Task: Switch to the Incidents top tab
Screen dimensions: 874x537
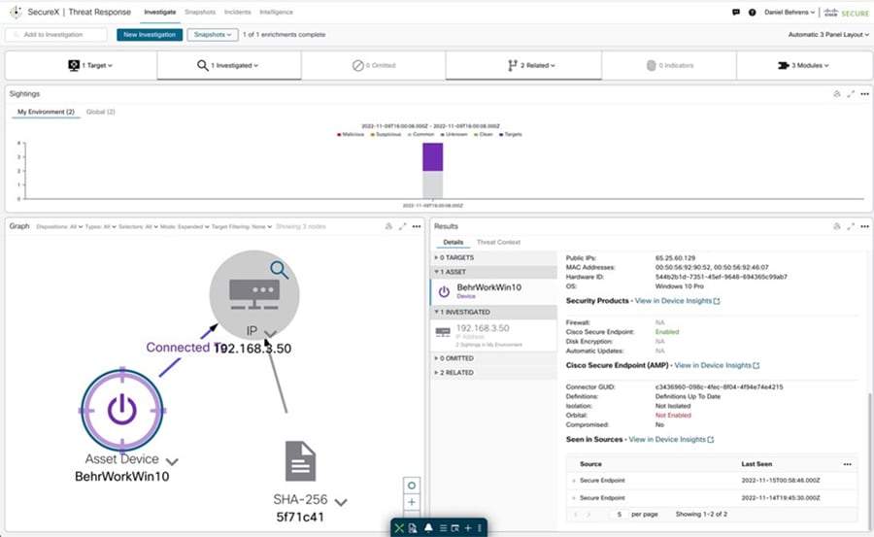Action: coord(238,12)
